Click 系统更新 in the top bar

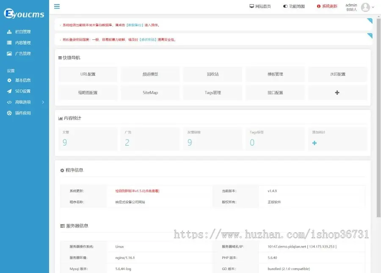[x=327, y=6]
